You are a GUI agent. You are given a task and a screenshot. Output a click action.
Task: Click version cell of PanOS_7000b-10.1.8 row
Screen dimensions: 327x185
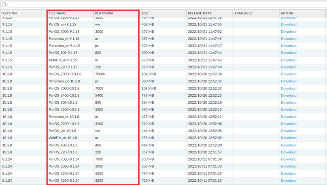pyautogui.click(x=7, y=74)
